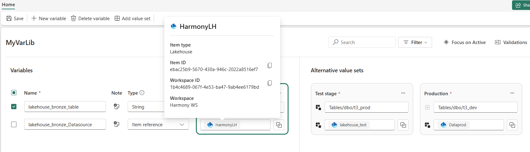The height and width of the screenshot is (152, 530).
Task: Copy the Item ID value
Action: (270, 65)
